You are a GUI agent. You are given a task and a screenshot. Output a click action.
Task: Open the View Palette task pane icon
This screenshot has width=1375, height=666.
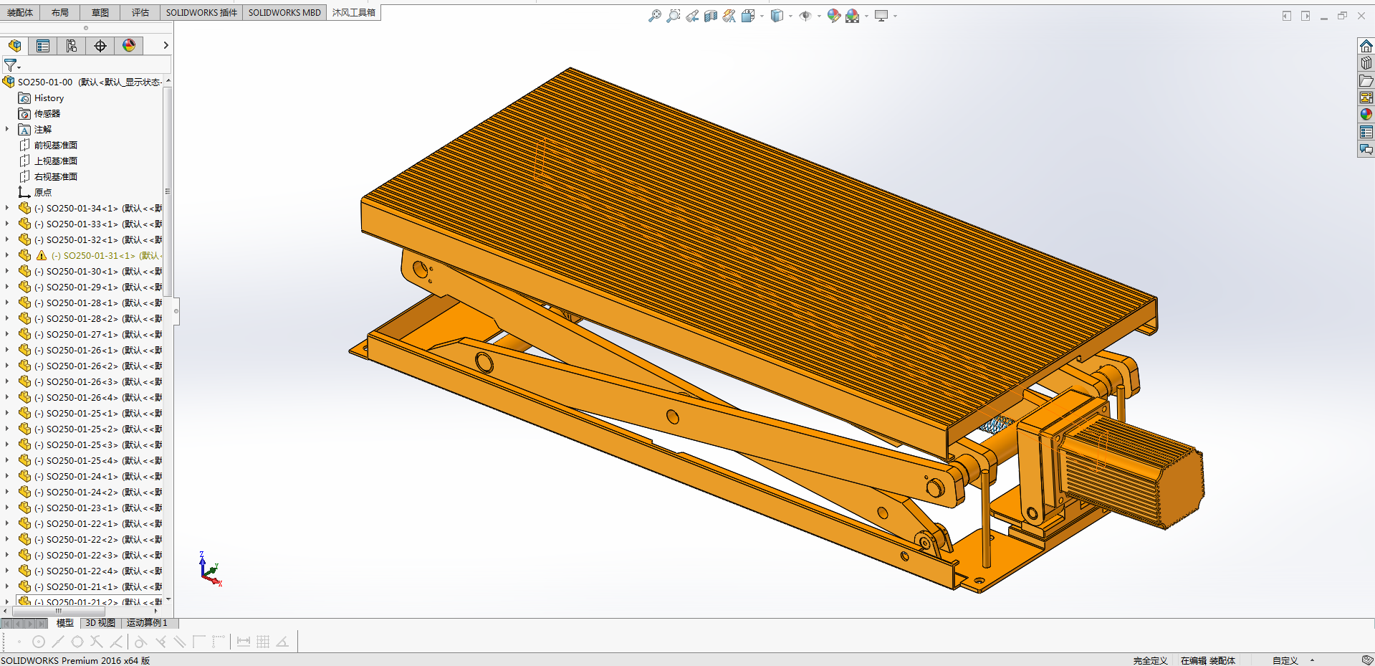tap(1366, 97)
